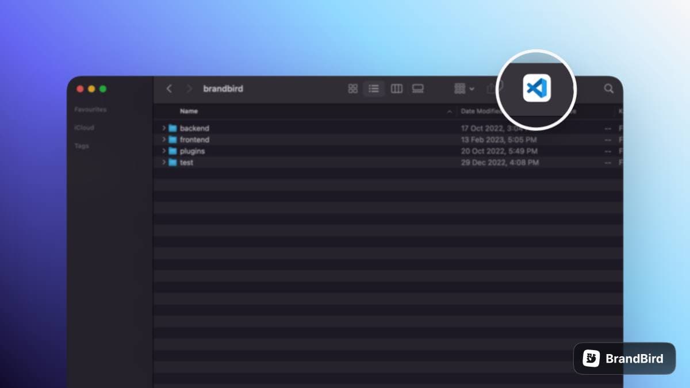Select the frontend folder icon
690x388 pixels.
[172, 140]
